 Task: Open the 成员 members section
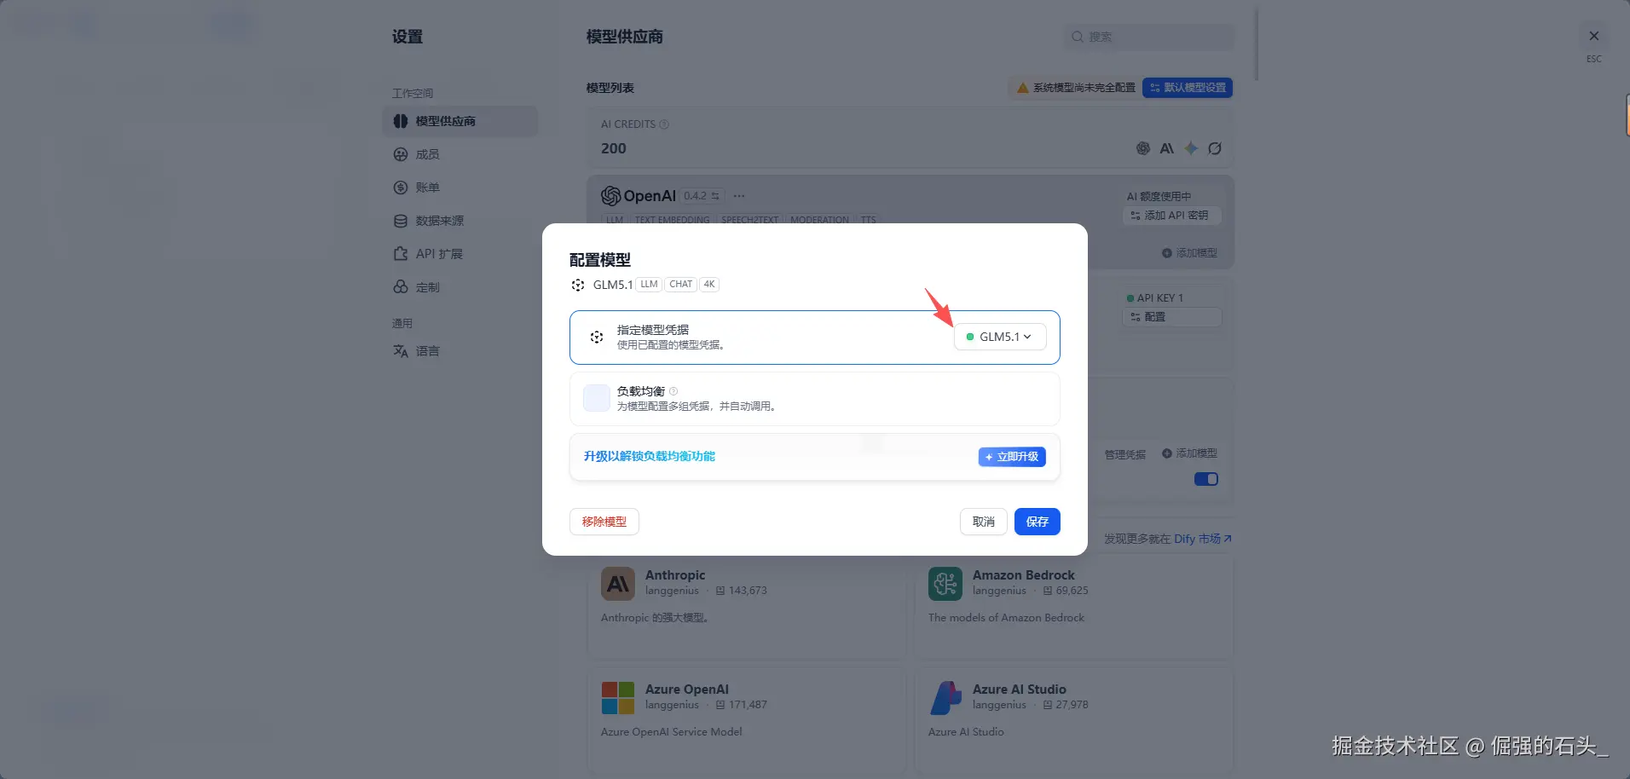[460, 154]
